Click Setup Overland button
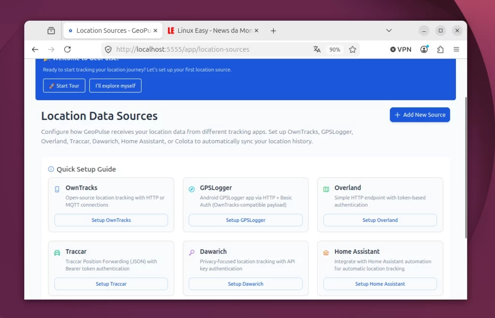The height and width of the screenshot is (318, 495). click(x=380, y=220)
